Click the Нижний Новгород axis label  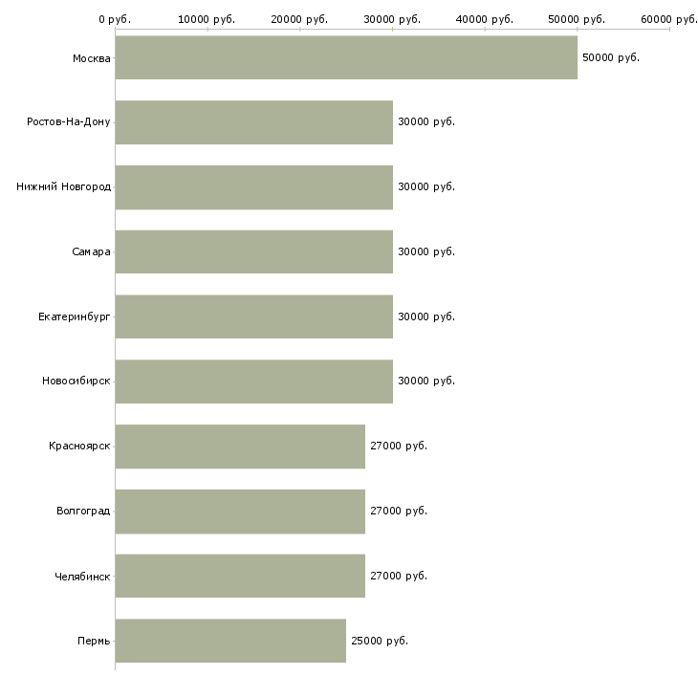(x=63, y=187)
